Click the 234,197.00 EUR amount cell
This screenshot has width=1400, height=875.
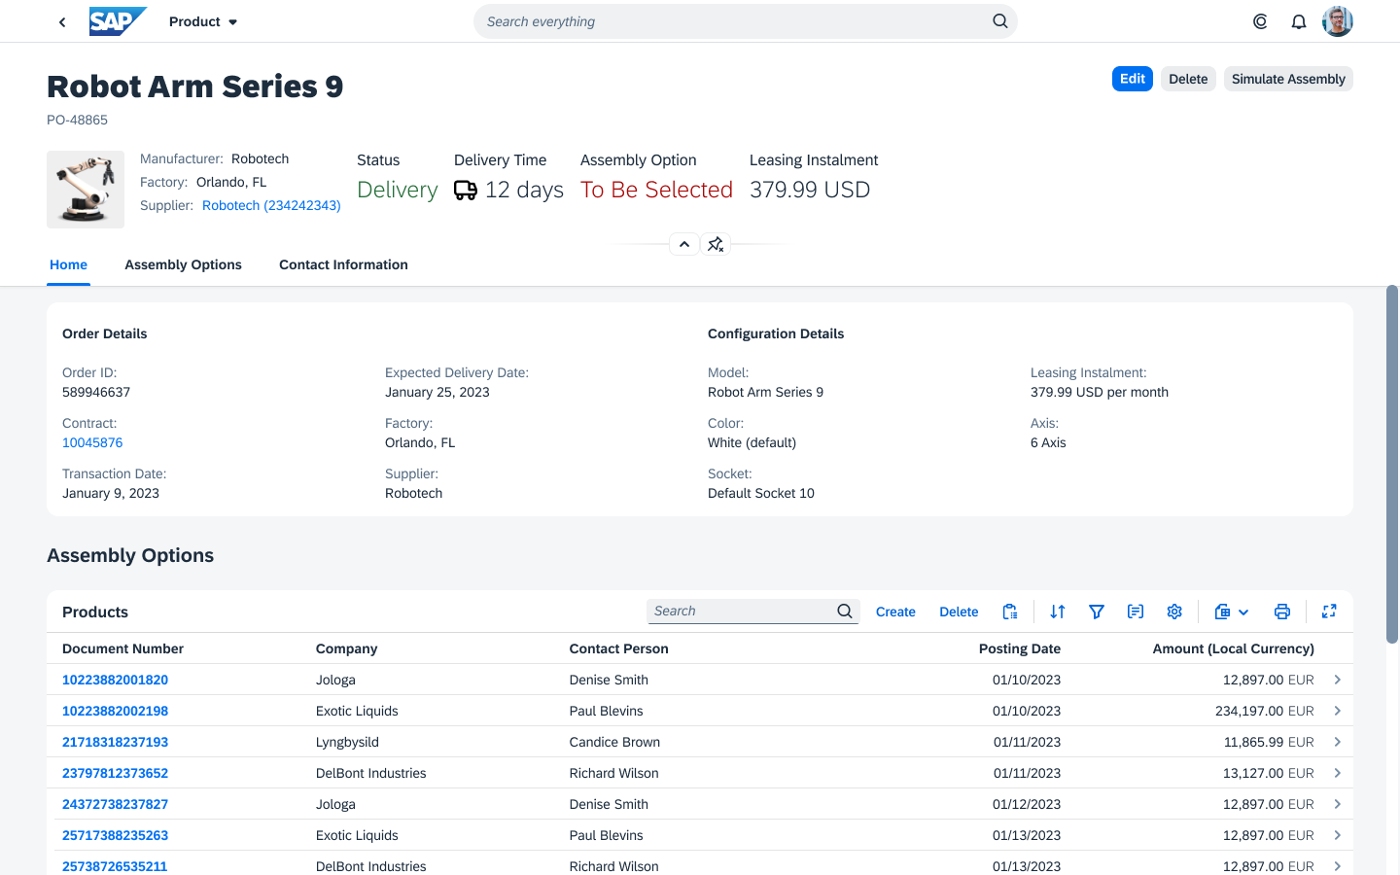click(1264, 711)
